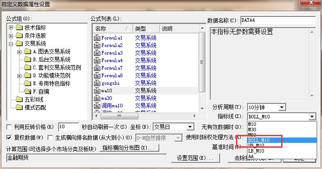Screen dimensions: 322x169
Task: Enable 生成横向排名数据 checkbox
Action: coord(50,138)
